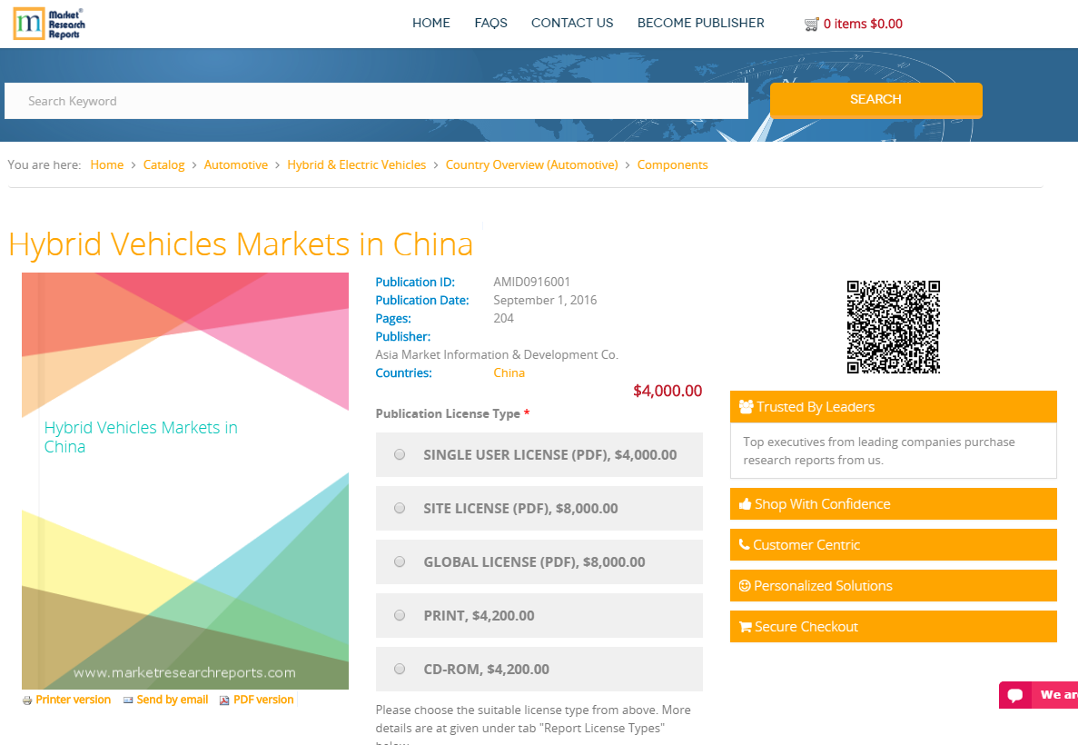Open the CONTACT US menu item

click(572, 23)
